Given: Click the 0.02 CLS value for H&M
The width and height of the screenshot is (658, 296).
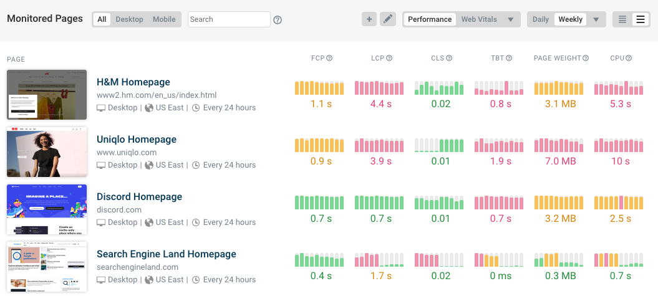Looking at the screenshot, I should (440, 104).
